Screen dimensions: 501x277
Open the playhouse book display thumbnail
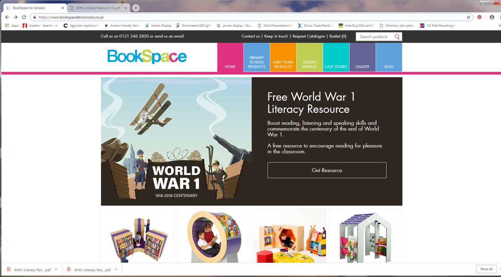365,236
